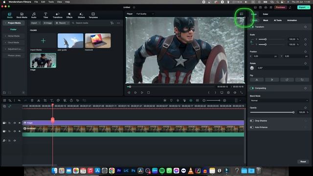Switch to the Mask sub-tab
313x176 pixels.
[x=266, y=21]
